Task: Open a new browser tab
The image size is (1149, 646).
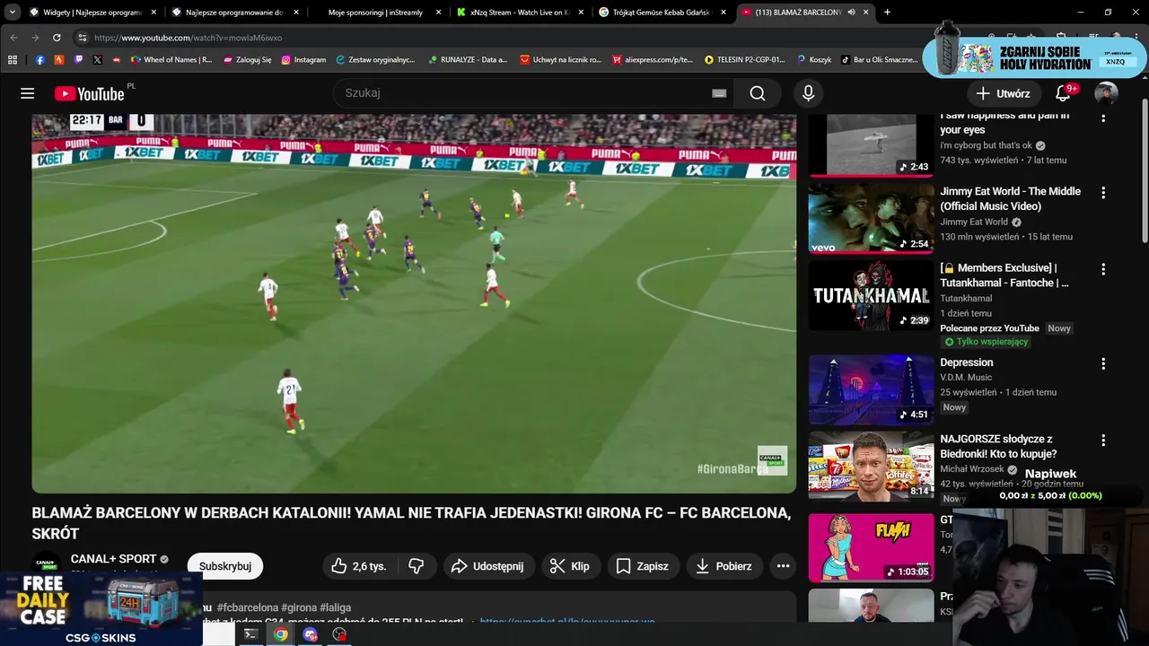Action: pyautogui.click(x=887, y=13)
